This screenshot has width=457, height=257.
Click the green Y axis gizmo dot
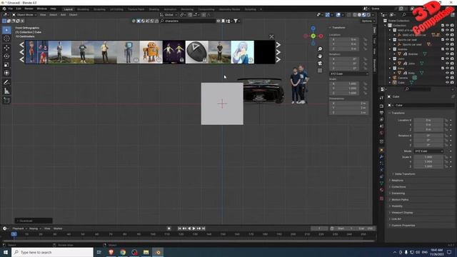(x=313, y=36)
